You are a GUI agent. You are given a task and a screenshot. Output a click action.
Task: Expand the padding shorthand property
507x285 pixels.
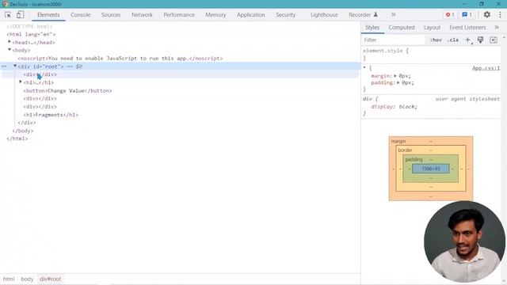[x=398, y=82]
